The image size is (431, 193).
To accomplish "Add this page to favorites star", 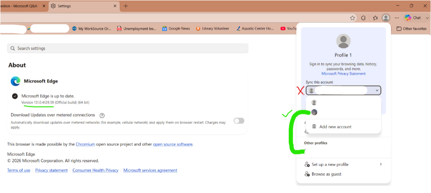I will 353,18.
